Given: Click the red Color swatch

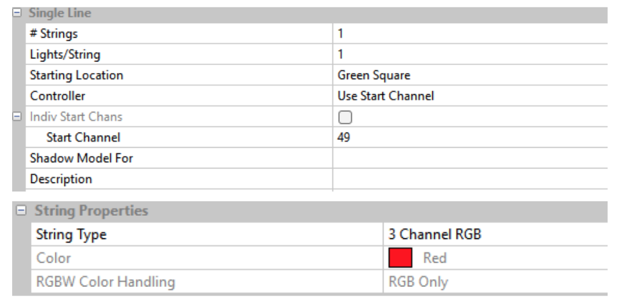Looking at the screenshot, I should [x=401, y=258].
